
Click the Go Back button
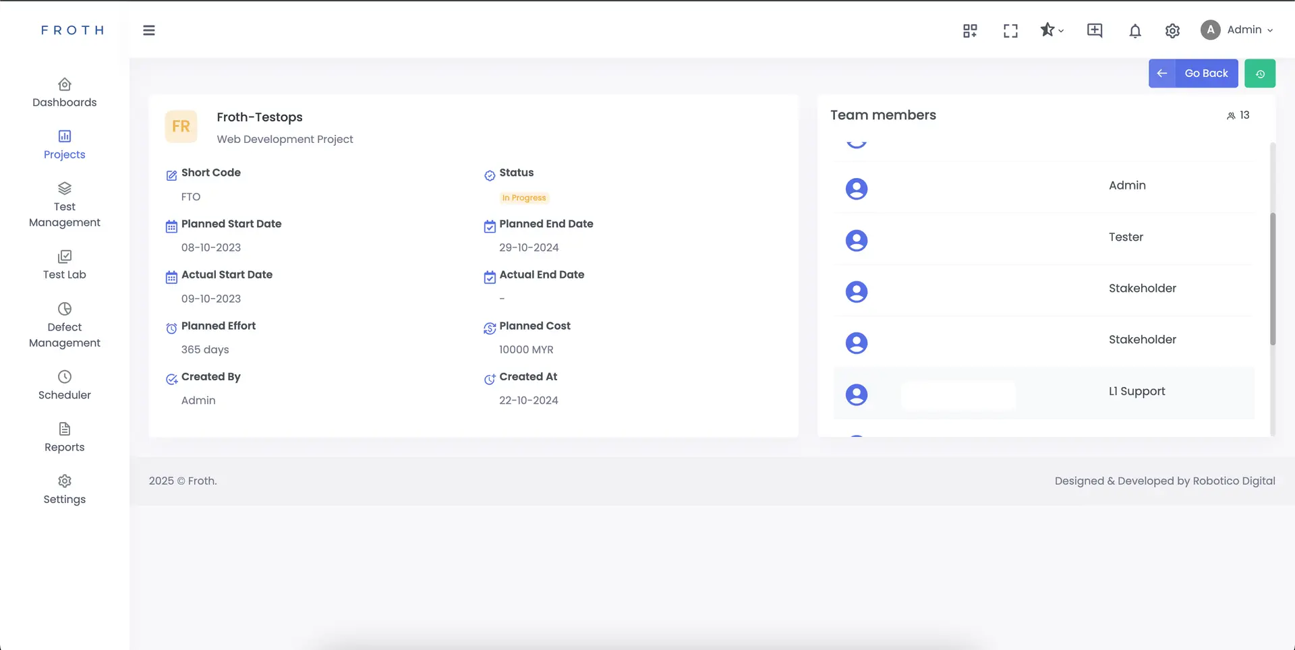(1193, 73)
